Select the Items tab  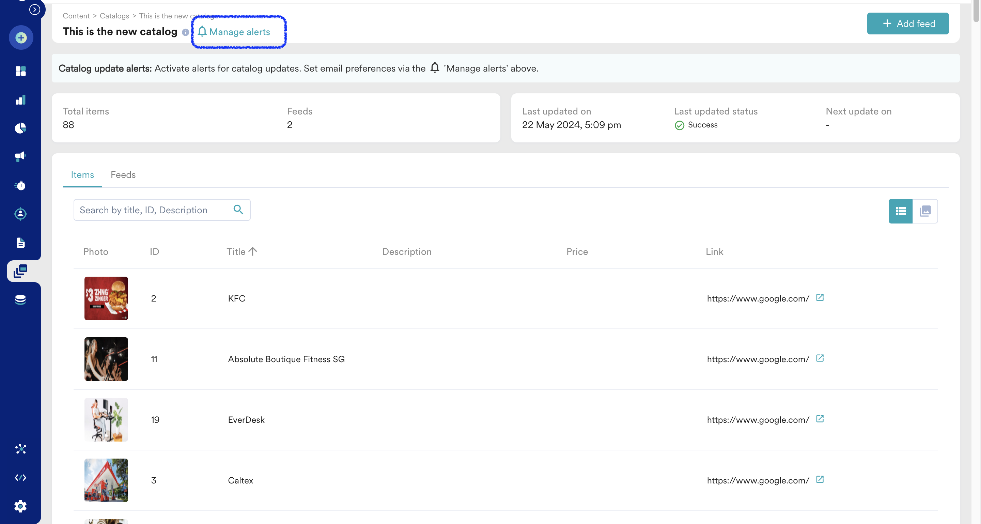coord(82,175)
